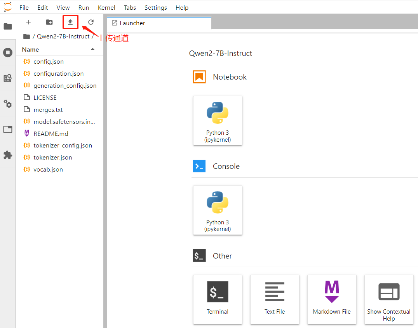Open the Settings menu
This screenshot has width=418, height=328.
pyautogui.click(x=155, y=7)
